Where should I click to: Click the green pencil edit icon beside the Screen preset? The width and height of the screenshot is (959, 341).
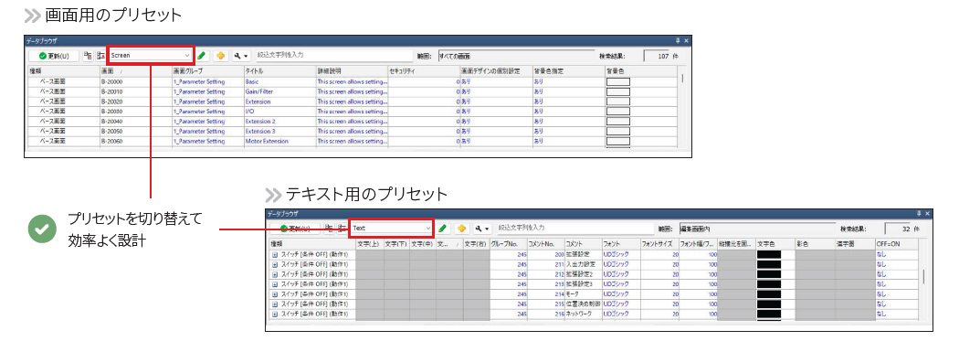click(203, 55)
